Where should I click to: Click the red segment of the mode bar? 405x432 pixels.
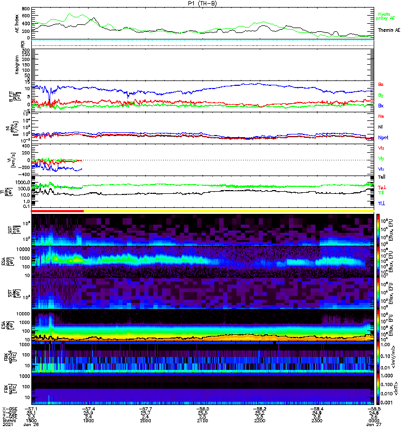click(57, 211)
